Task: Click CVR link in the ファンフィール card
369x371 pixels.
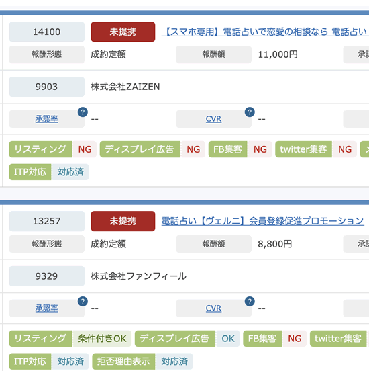Action: click(213, 308)
